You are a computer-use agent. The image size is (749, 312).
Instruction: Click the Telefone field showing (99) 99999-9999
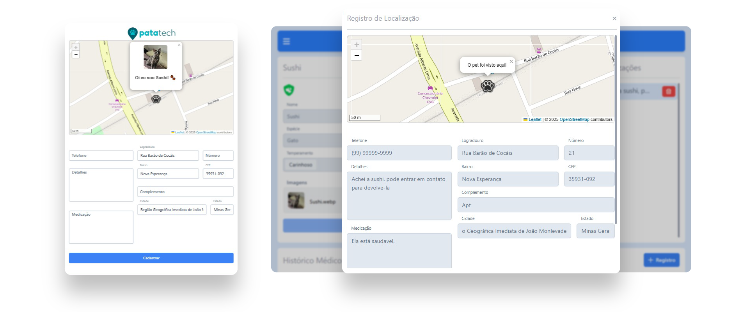point(399,153)
